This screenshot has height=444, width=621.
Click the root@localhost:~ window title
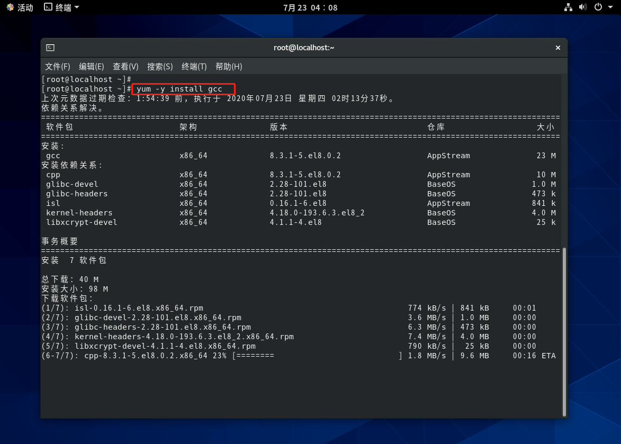[304, 48]
